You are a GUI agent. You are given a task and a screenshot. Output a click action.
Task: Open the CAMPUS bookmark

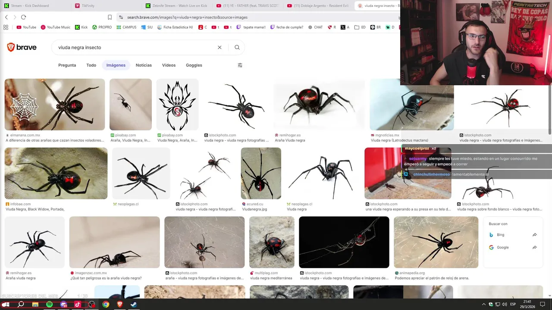pyautogui.click(x=126, y=27)
